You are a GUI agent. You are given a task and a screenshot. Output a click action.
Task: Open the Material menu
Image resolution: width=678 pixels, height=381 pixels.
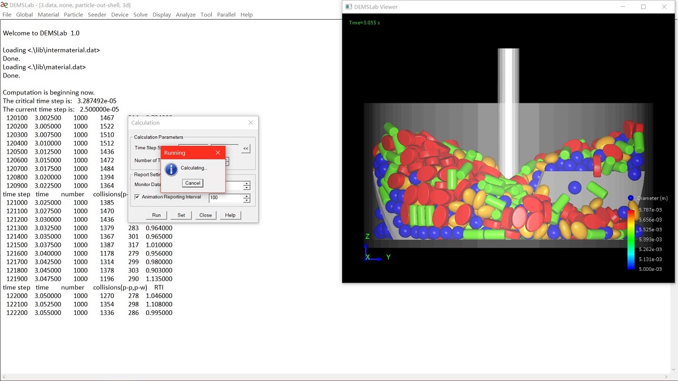(x=49, y=15)
